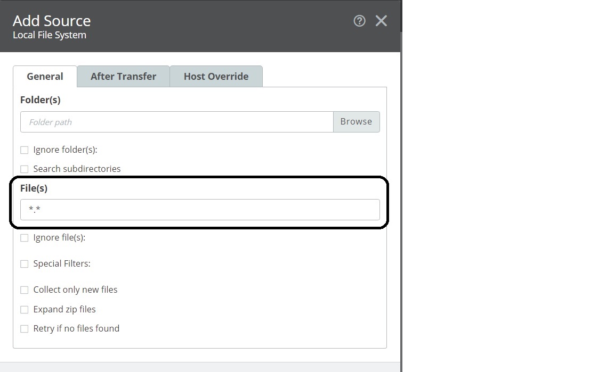Click the Add Source title
The image size is (614, 372).
click(x=52, y=21)
